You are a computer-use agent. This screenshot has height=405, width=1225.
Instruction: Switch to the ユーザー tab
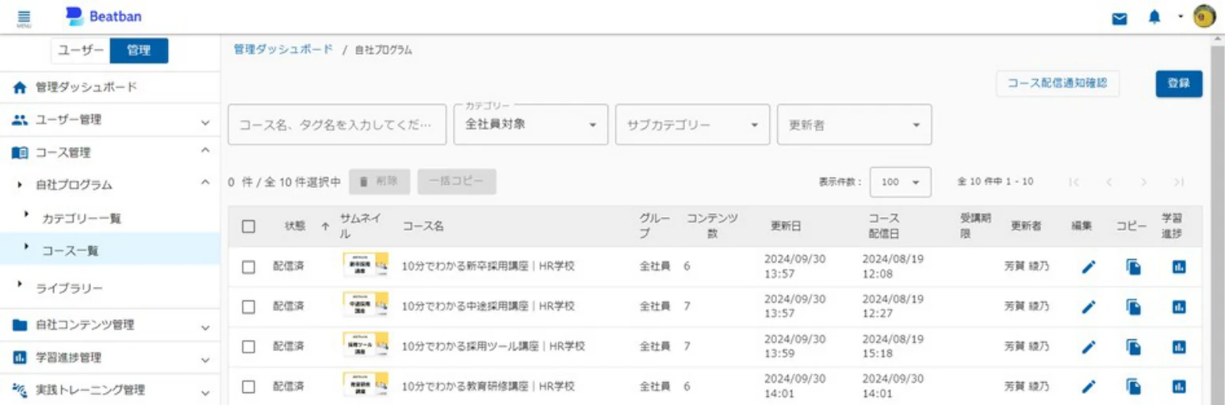click(x=80, y=51)
